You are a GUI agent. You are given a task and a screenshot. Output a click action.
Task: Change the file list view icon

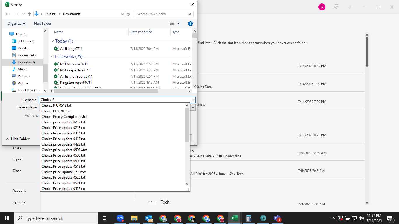point(172,24)
